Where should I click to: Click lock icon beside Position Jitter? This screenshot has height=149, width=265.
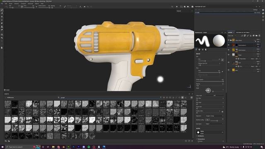click(x=222, y=111)
